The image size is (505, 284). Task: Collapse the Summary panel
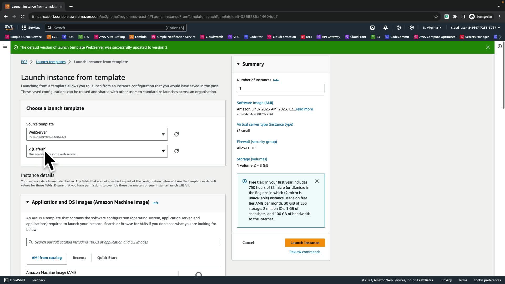238,64
